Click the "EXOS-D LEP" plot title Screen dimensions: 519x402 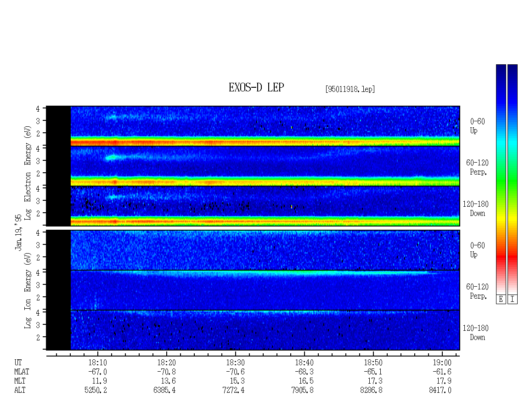point(256,87)
